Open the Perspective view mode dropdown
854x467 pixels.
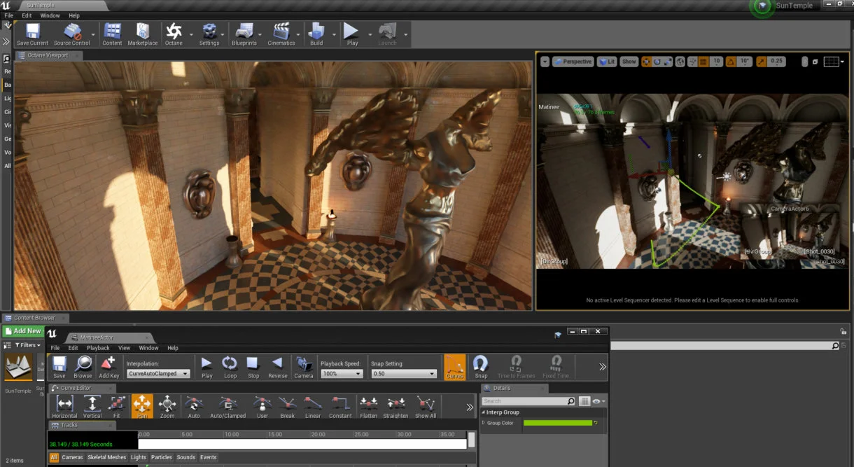pyautogui.click(x=573, y=62)
